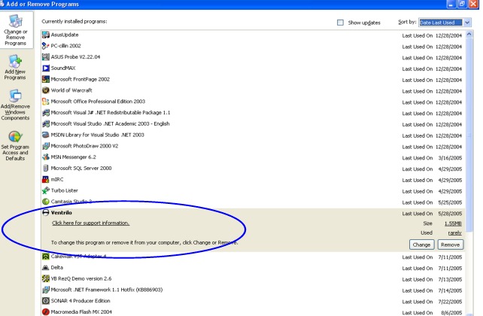Click the 5/28/2005 last used date
Viewport: 483px width, 316px height.
click(450, 214)
